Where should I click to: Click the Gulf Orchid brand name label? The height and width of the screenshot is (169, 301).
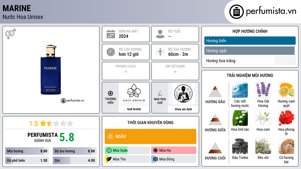pyautogui.click(x=134, y=109)
